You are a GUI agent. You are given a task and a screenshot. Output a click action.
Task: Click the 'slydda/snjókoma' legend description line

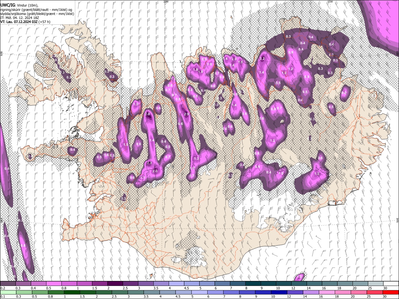[37, 14]
